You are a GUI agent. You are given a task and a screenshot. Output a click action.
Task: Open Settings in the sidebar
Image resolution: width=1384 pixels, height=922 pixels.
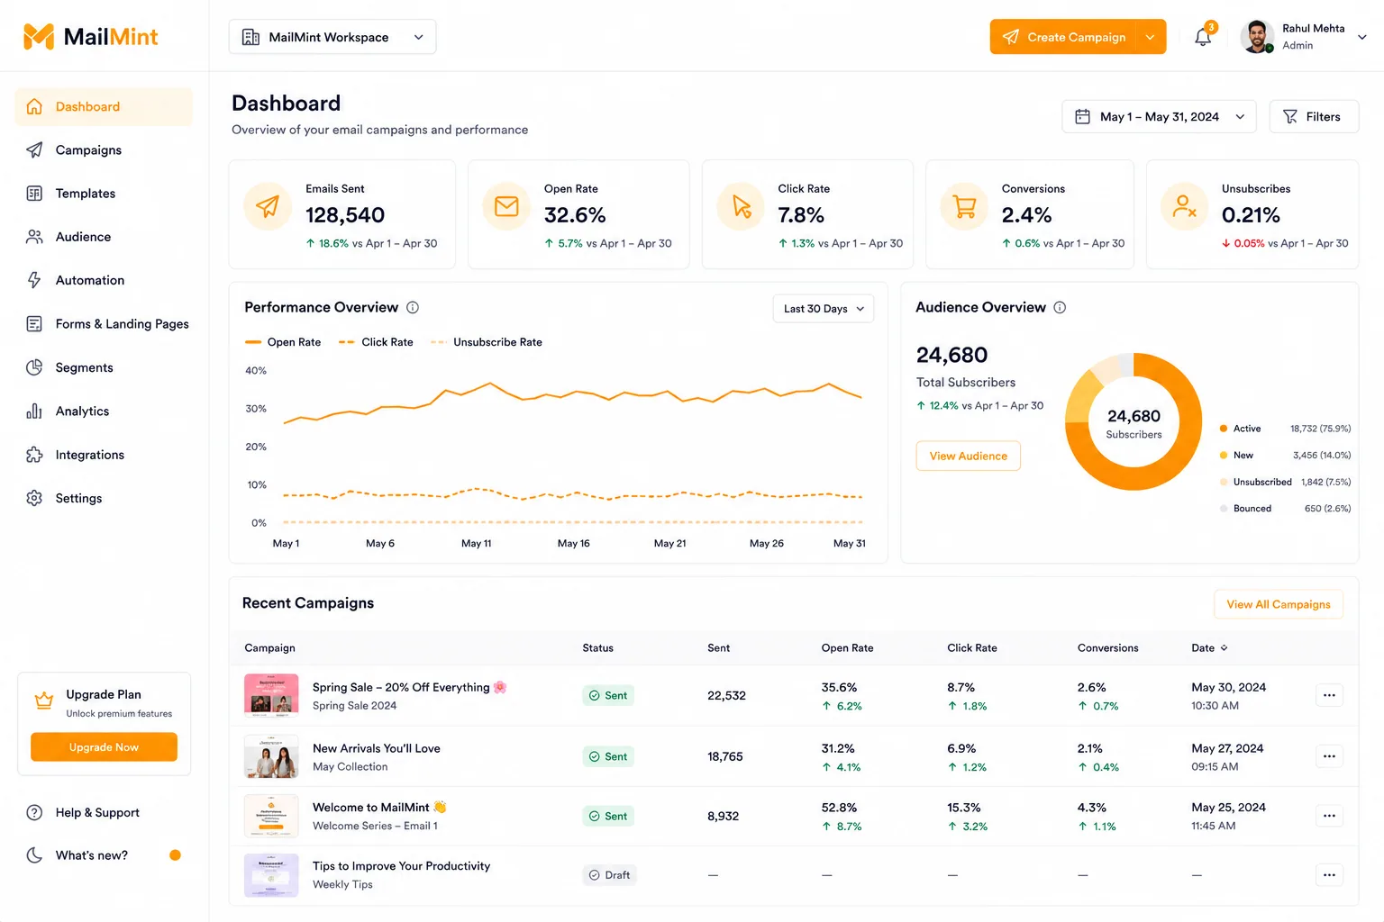coord(104,498)
